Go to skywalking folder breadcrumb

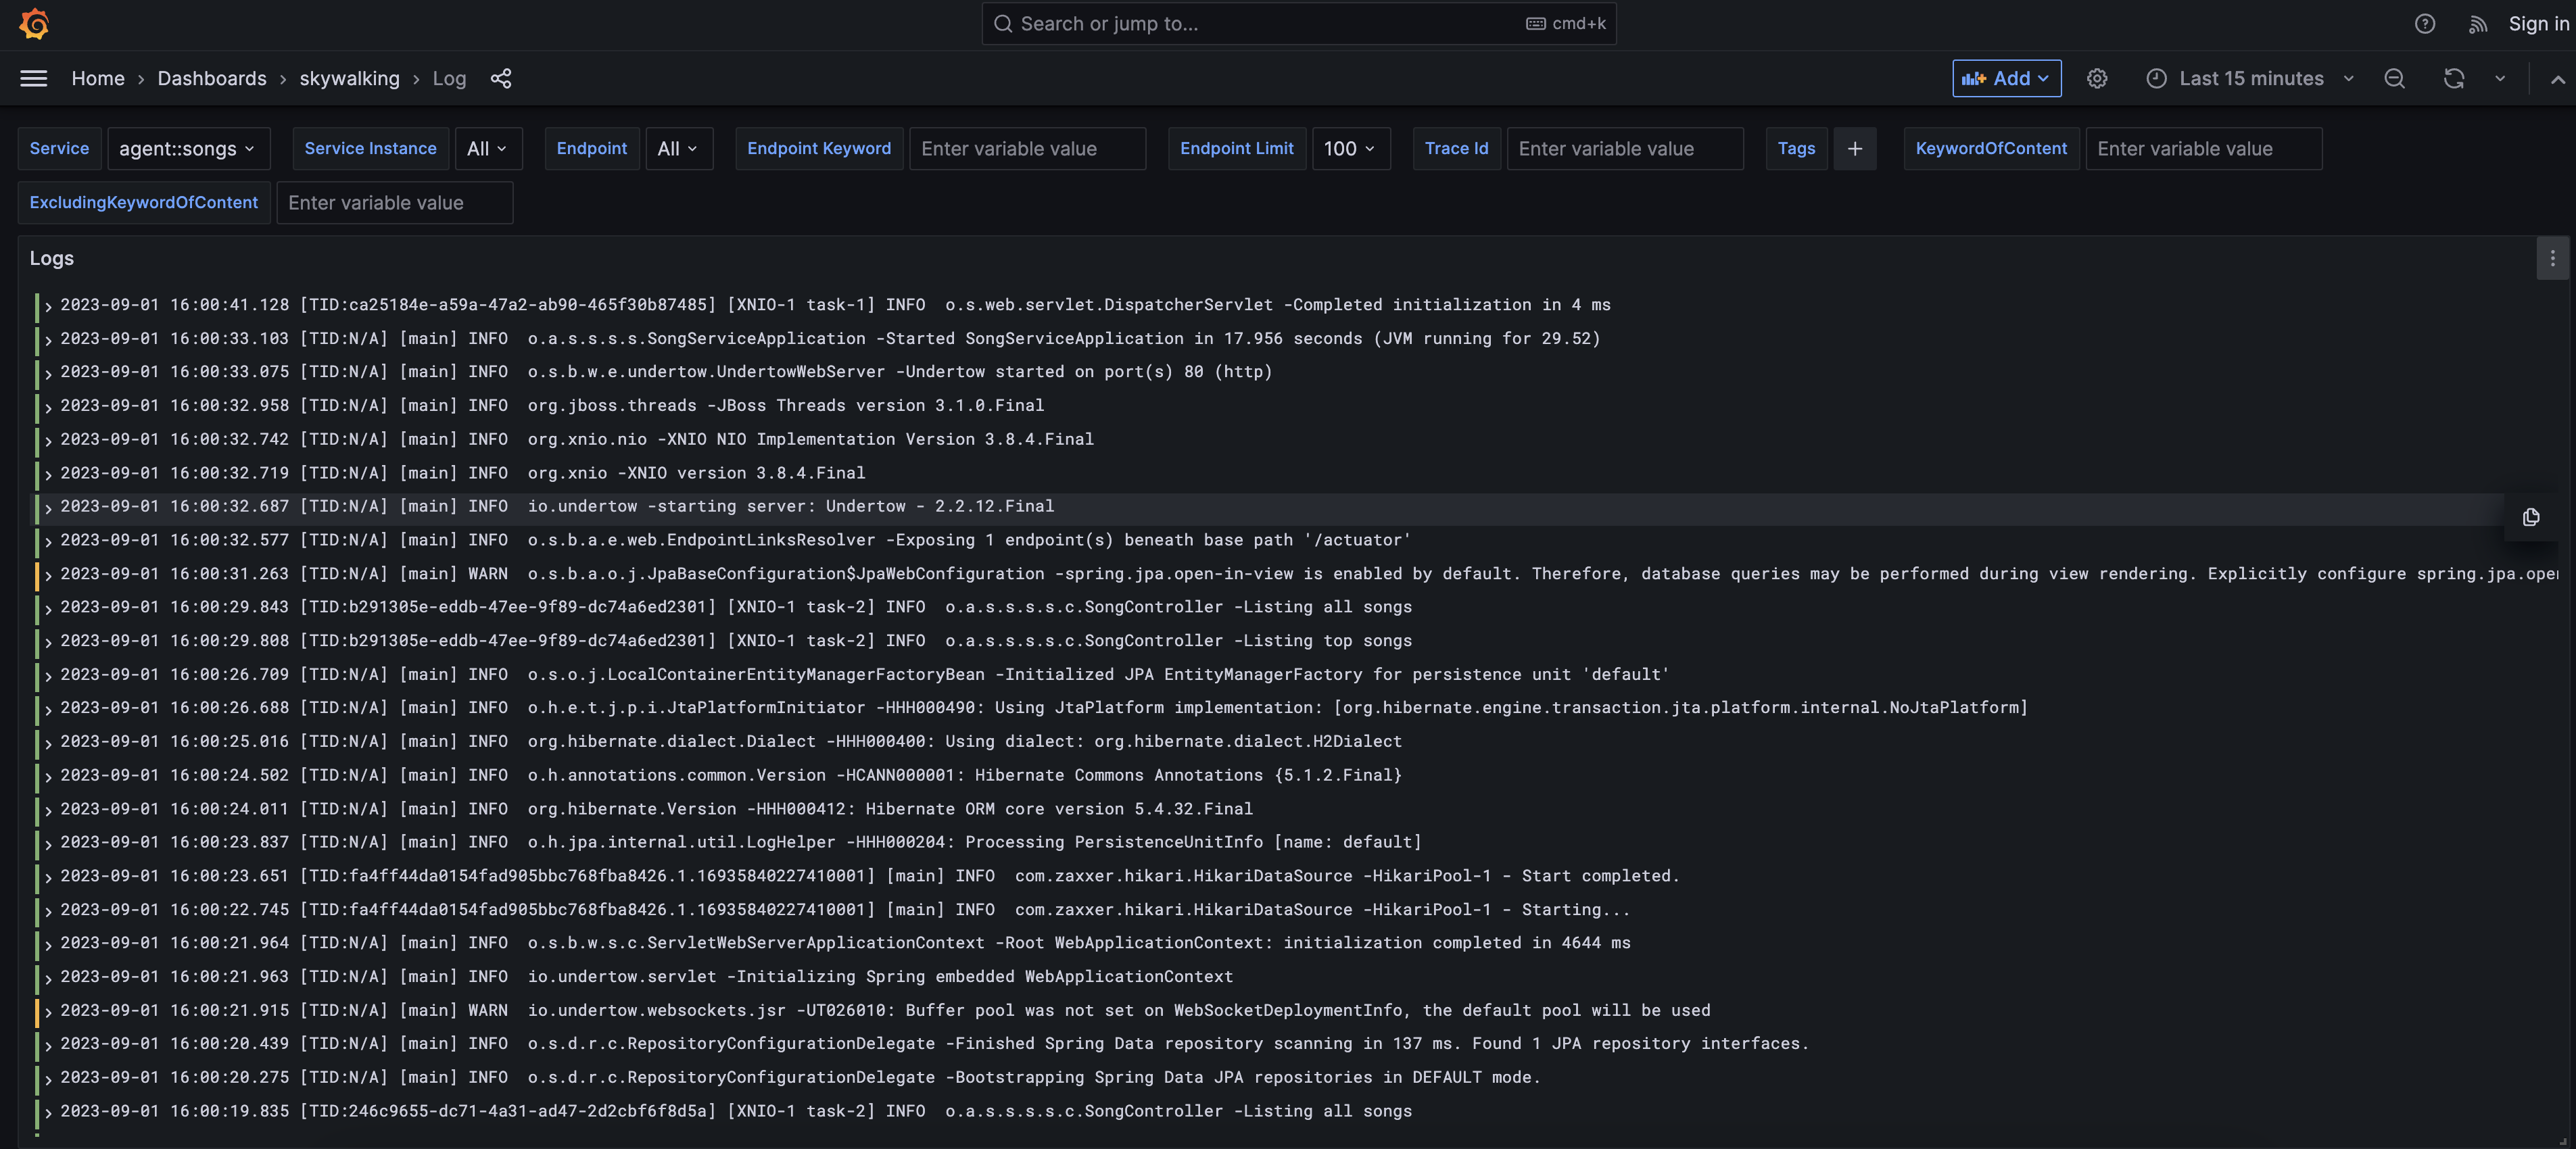pyautogui.click(x=349, y=78)
